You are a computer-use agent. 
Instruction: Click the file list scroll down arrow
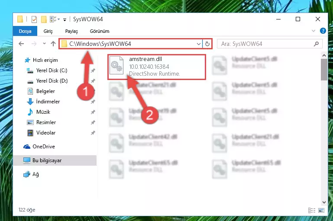click(x=324, y=202)
